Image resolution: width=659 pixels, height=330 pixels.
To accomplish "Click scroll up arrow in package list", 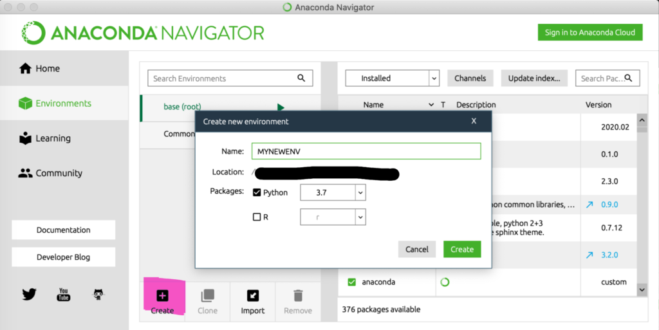I will pos(642,120).
